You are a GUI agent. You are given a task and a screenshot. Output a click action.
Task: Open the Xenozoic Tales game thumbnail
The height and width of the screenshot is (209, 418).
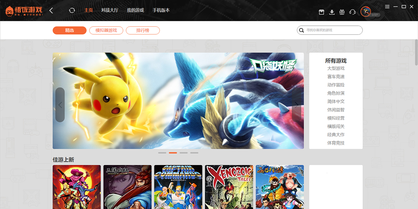point(229,187)
